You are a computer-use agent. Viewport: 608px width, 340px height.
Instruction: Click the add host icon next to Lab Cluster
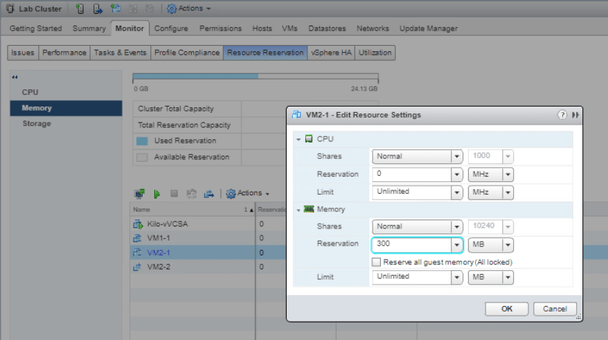pos(80,9)
